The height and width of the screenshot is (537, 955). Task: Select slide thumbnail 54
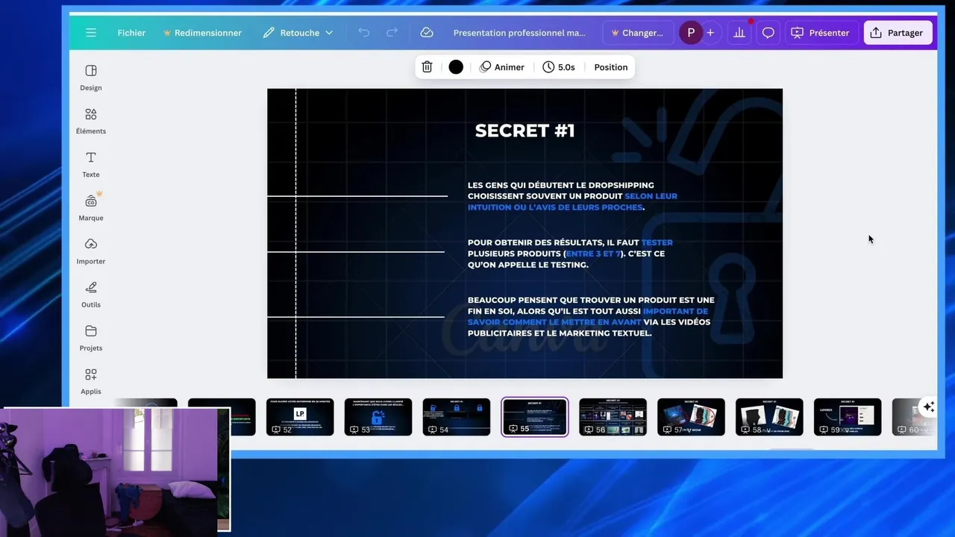pyautogui.click(x=457, y=417)
